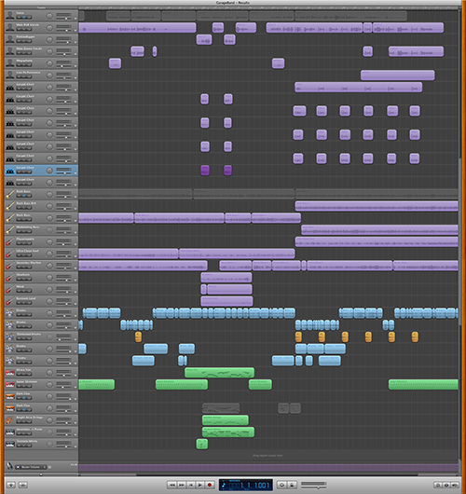The image size is (466, 494).
Task: Select the Live Performance purple audio region
Action: click(398, 75)
